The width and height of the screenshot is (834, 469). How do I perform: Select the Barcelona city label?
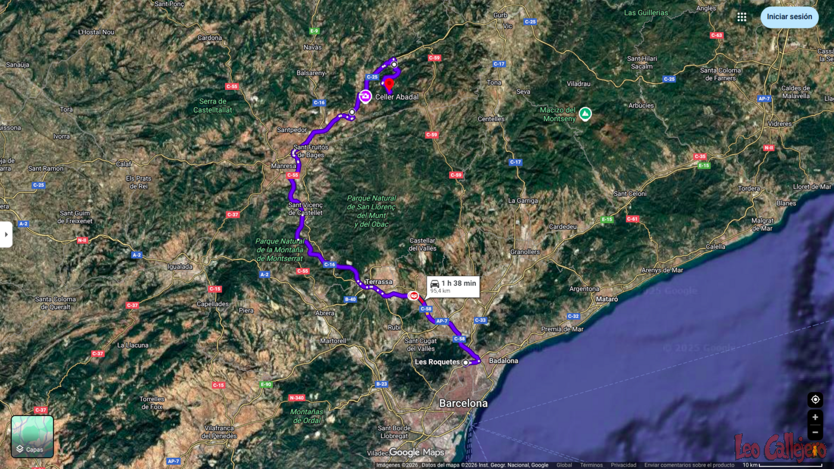pyautogui.click(x=463, y=404)
